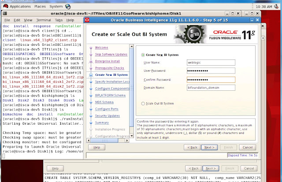Click the bullet beside Skip Software Updates step

[91, 55]
